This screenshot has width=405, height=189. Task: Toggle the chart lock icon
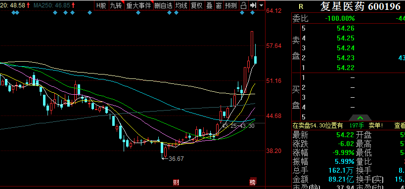point(243,5)
